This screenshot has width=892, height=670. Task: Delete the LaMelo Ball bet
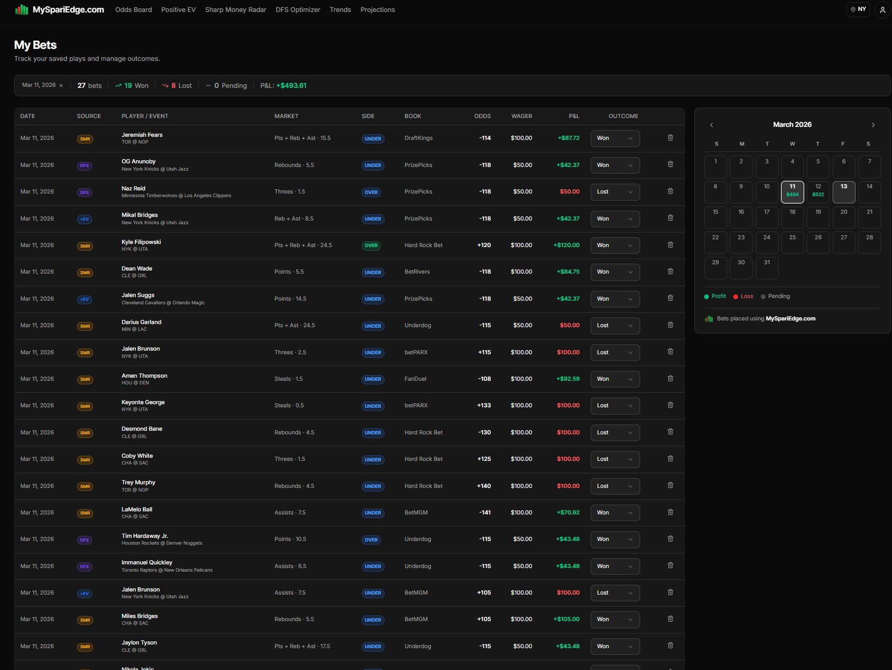pyautogui.click(x=670, y=512)
